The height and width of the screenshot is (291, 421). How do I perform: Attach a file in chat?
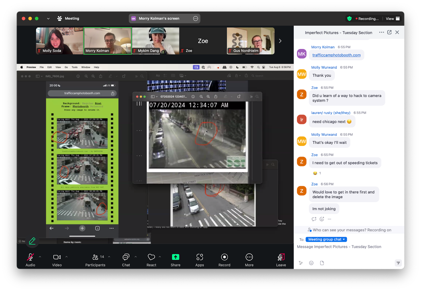[322, 263]
